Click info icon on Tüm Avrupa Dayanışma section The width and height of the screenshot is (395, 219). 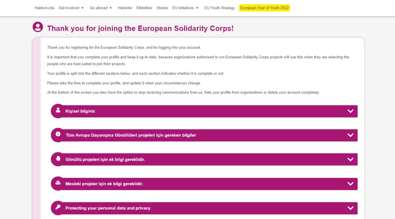click(58, 134)
